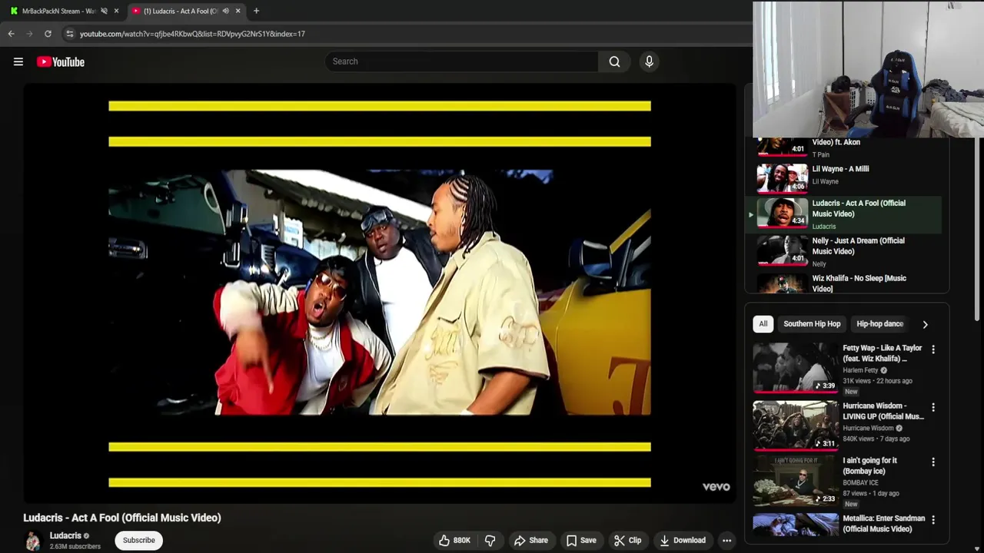Open a new browser tab
Viewport: 984px width, 553px height.
point(256,11)
